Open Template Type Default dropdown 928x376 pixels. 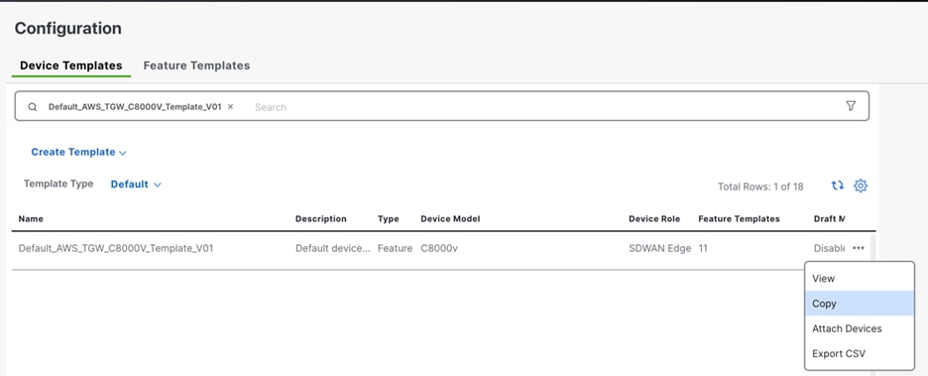coord(136,185)
